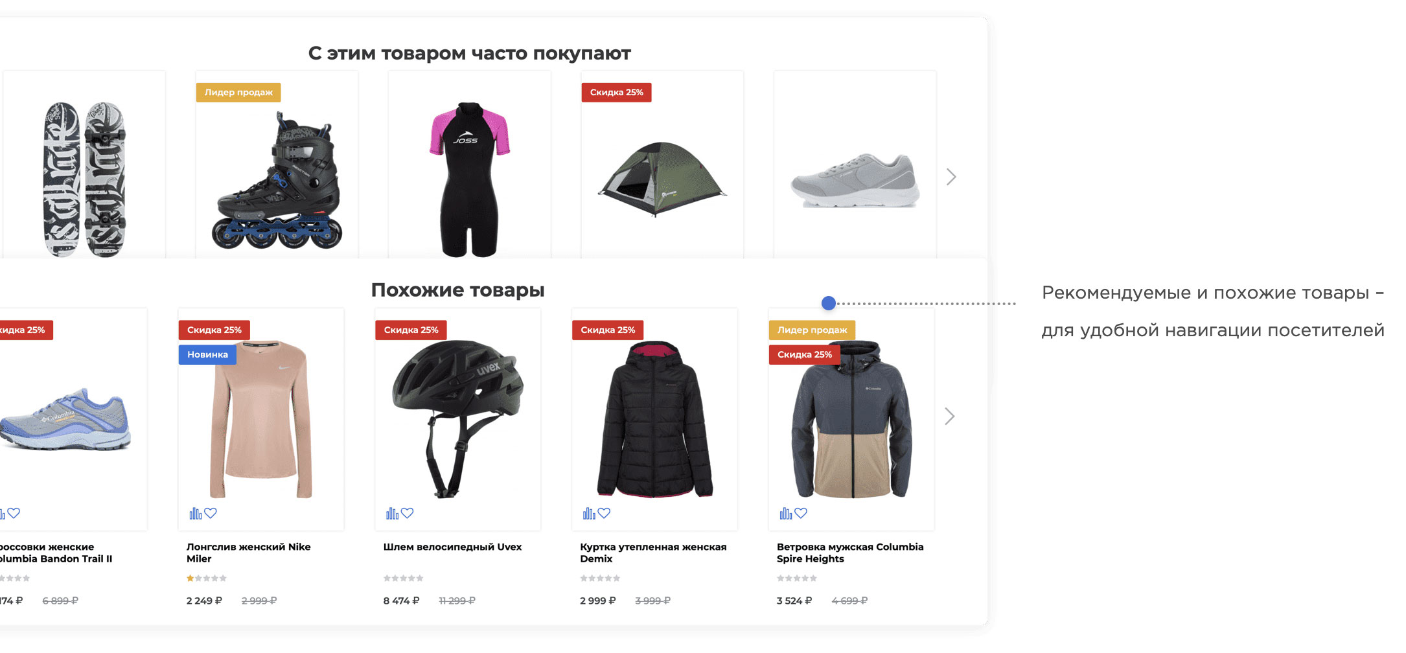1406x653 pixels.
Task: Open "Шлем велосипедный Uvex" product title
Action: click(452, 547)
